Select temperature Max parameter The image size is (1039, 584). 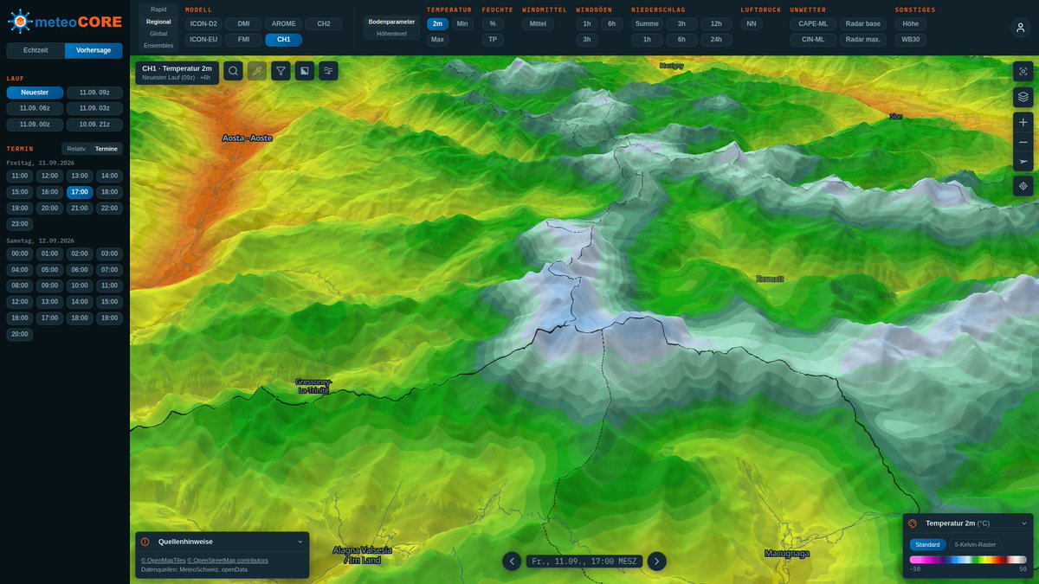pyautogui.click(x=438, y=40)
